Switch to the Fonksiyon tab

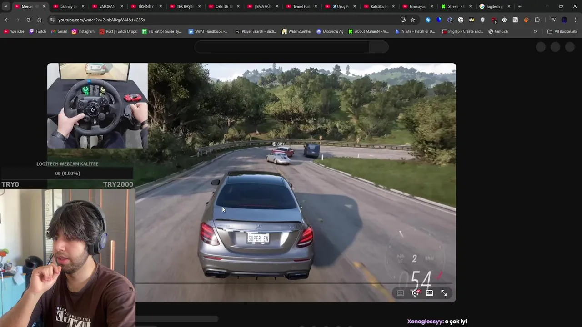click(417, 6)
